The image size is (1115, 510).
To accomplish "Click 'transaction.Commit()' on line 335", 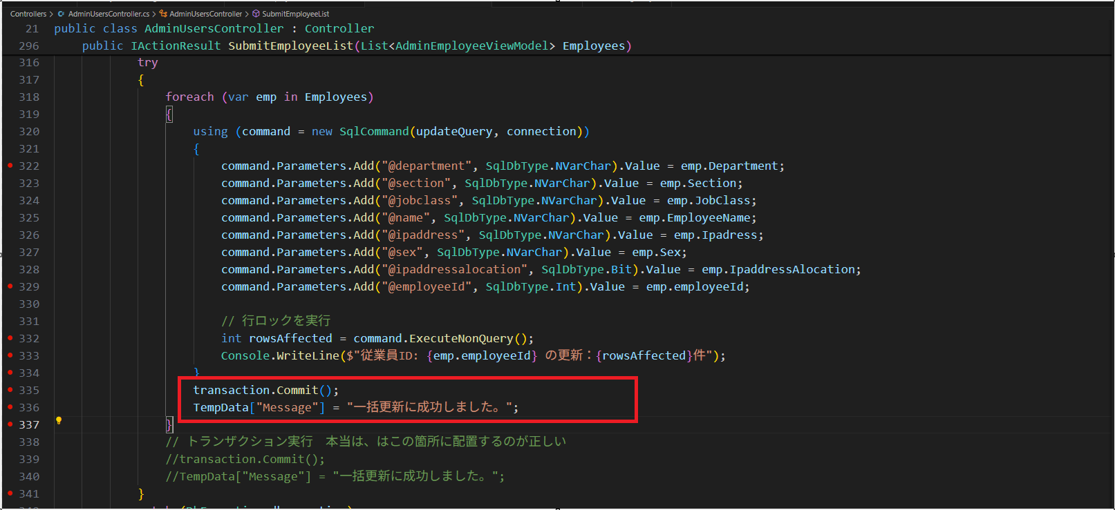I will [263, 390].
